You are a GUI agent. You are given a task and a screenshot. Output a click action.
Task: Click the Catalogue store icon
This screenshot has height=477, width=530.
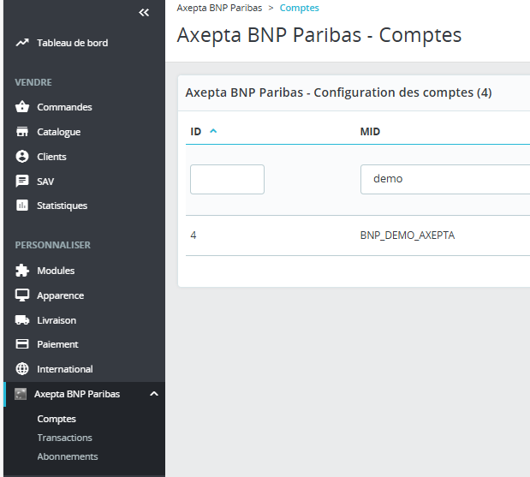pos(22,132)
